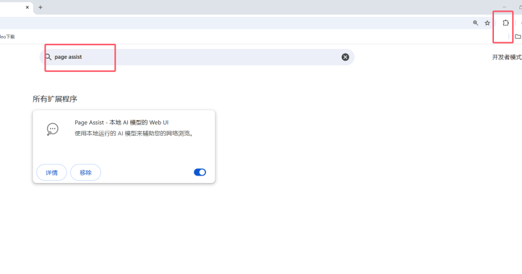
Task: Click 移除 to remove Page Assist
Action: pyautogui.click(x=85, y=172)
